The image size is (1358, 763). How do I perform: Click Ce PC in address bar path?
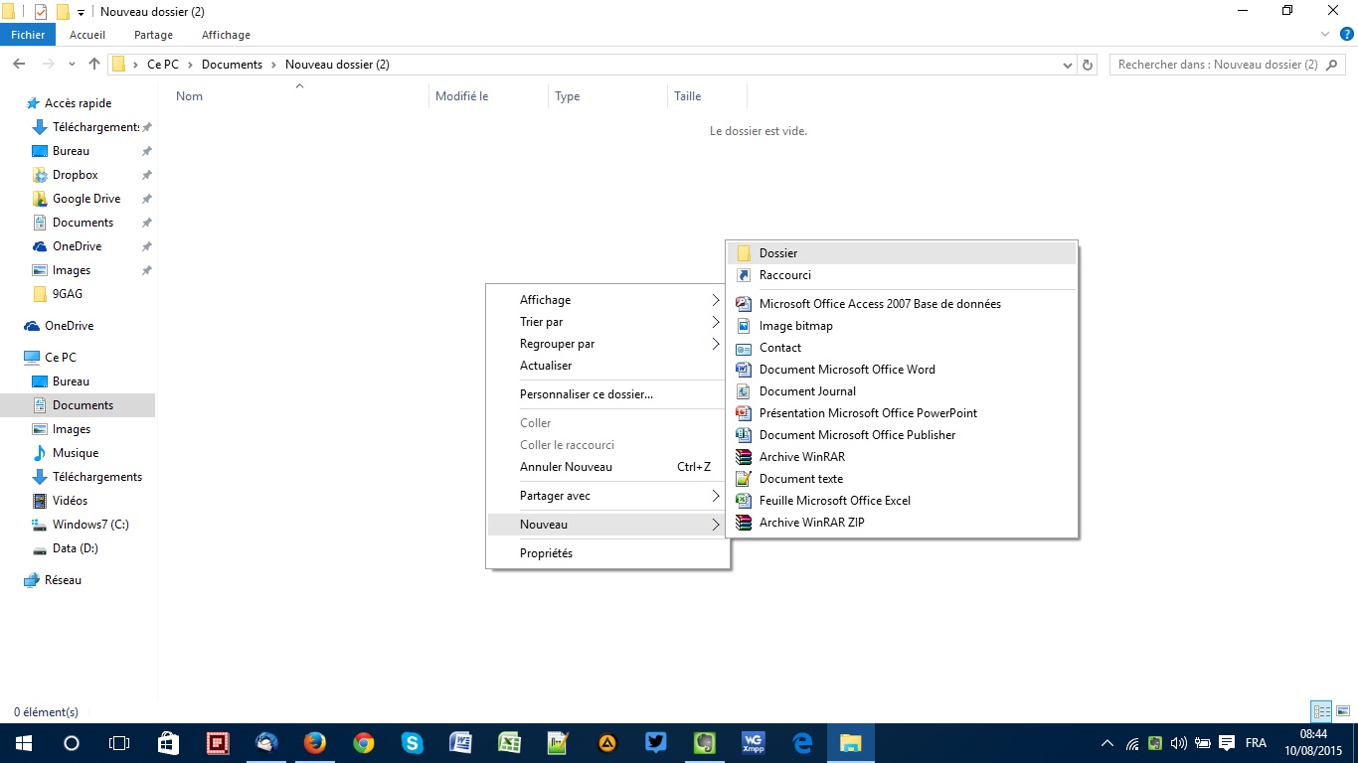(163, 65)
